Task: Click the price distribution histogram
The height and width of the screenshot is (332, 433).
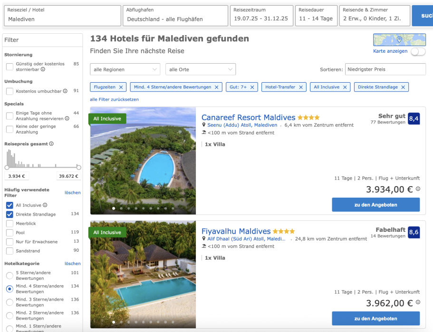Action: coord(42,159)
